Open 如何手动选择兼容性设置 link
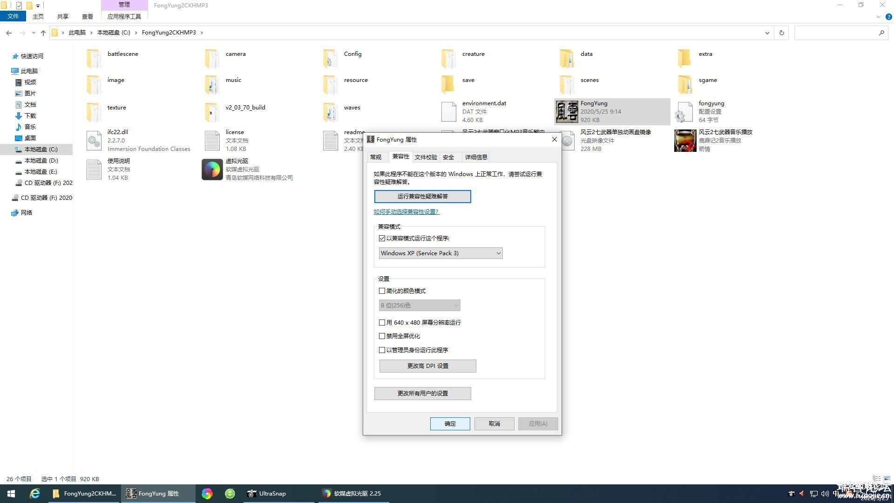 pos(406,212)
